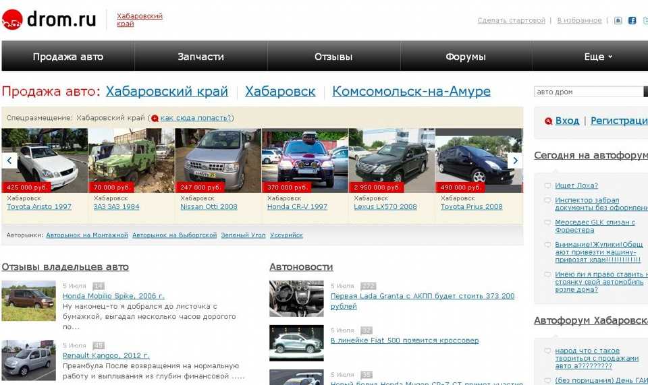Image resolution: width=648 pixels, height=385 pixels.
Task: Open the Lexus LX570 2008 photo
Action: (391, 160)
